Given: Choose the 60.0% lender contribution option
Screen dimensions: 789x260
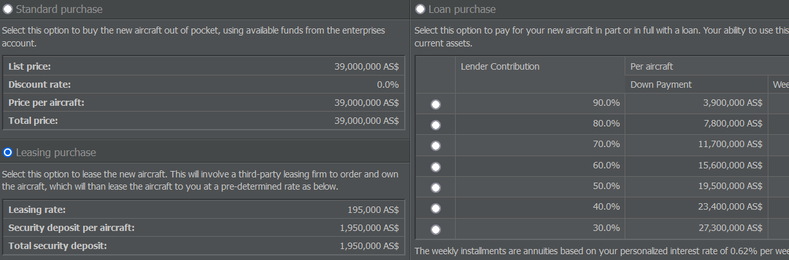Looking at the screenshot, I should [x=436, y=166].
